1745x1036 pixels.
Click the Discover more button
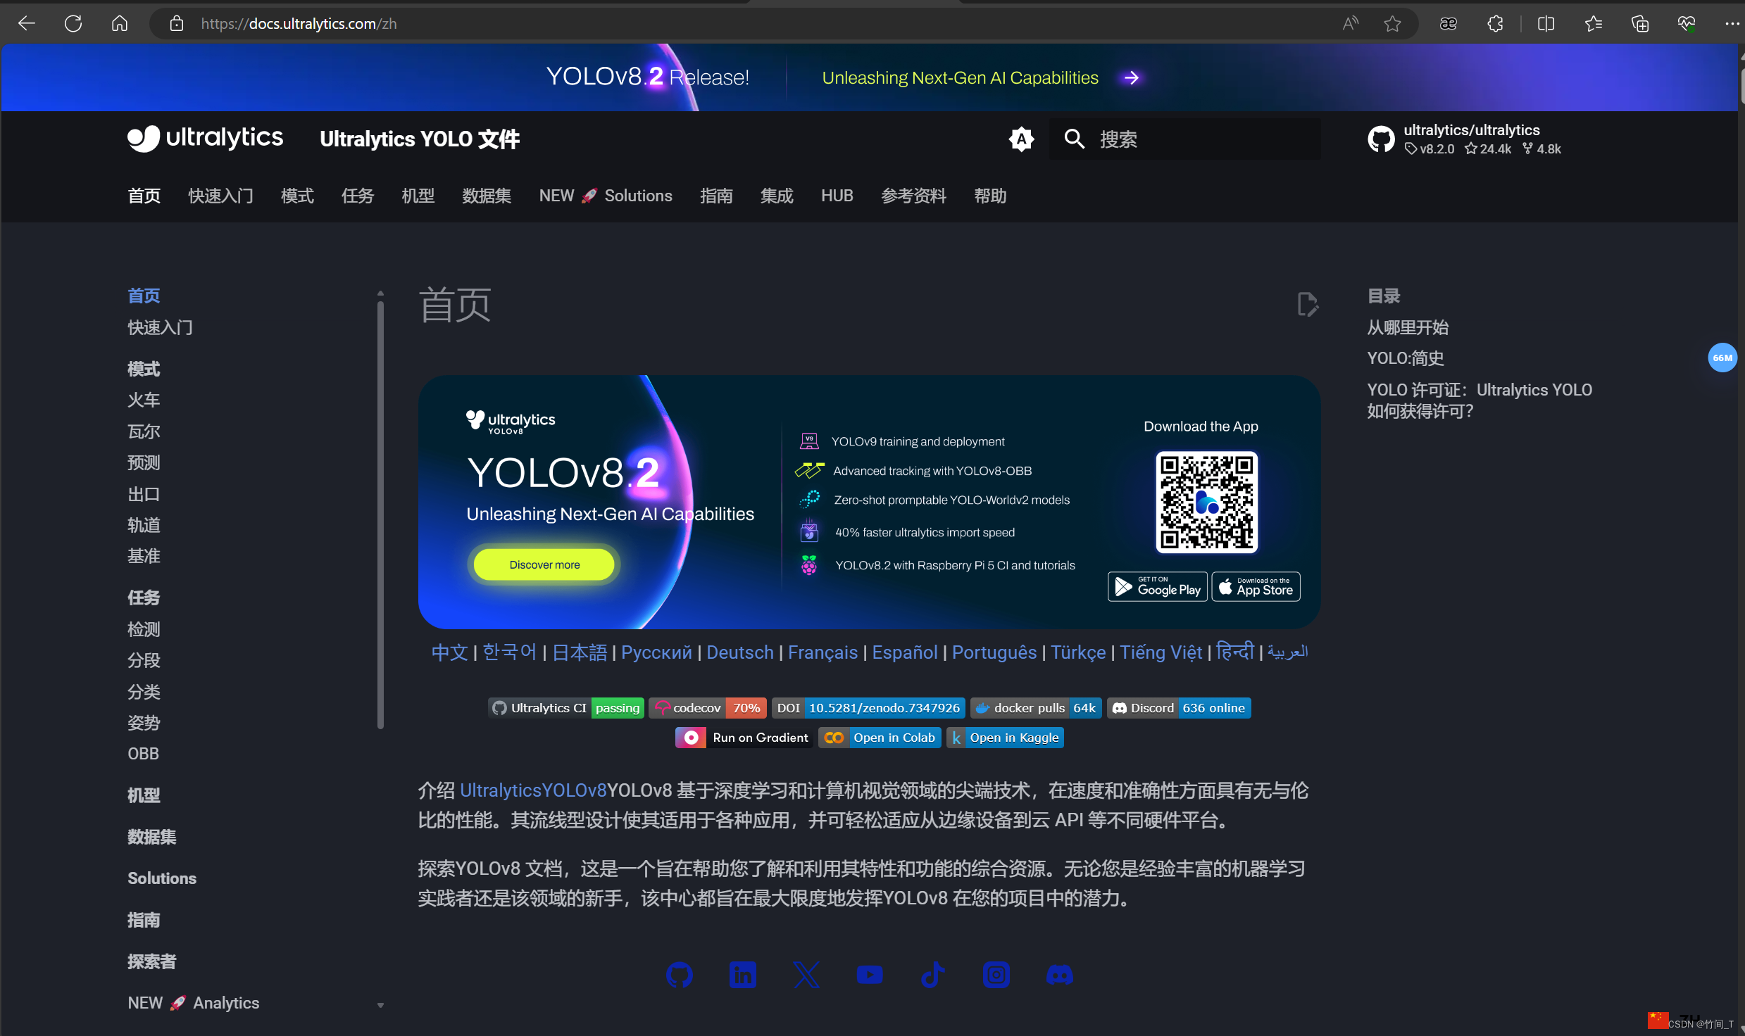(544, 564)
